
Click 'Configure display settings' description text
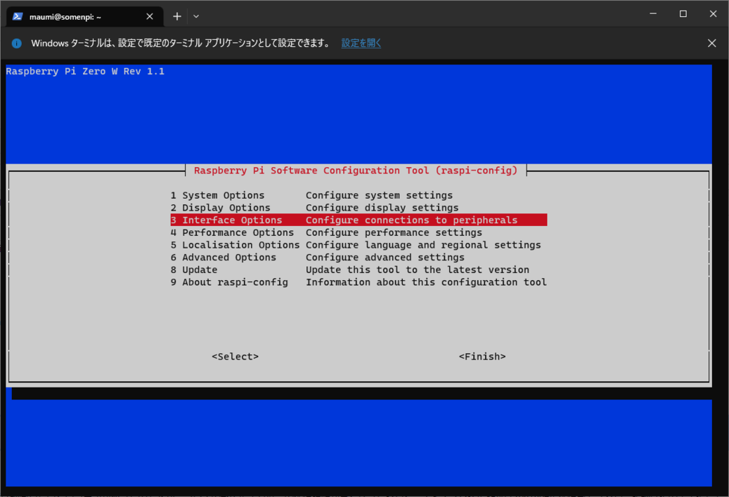pos(382,208)
